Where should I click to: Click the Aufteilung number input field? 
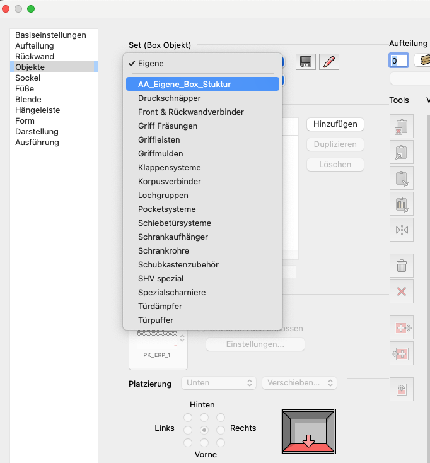click(x=398, y=61)
